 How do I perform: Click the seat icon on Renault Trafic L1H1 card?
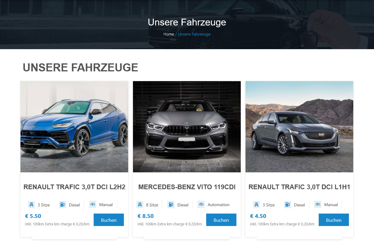[x=256, y=205]
